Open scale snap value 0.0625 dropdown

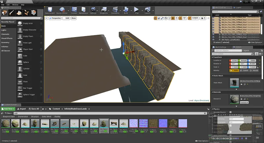coord(195,18)
